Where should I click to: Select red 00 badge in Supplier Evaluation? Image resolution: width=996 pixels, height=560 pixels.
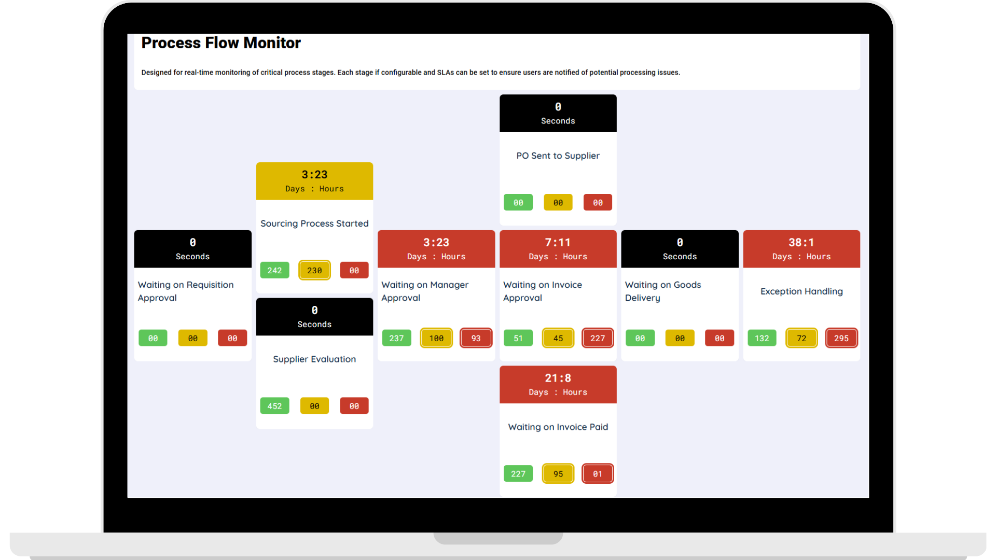coord(354,406)
